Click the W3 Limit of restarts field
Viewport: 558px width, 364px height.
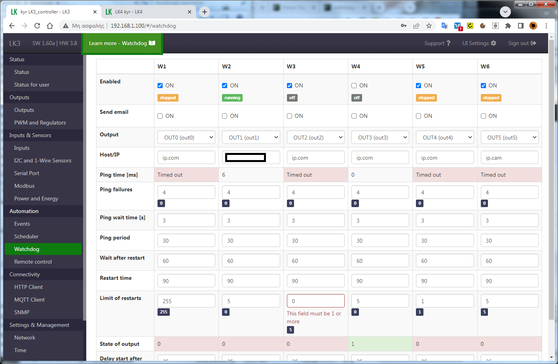click(x=315, y=301)
